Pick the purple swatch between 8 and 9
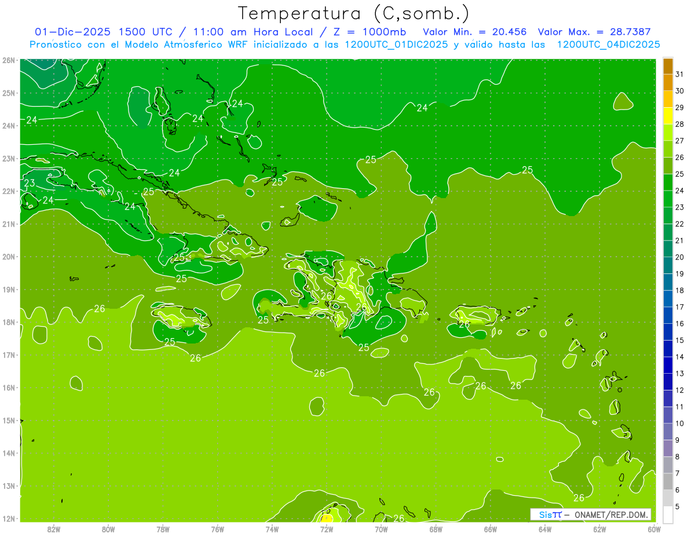This screenshot has width=695, height=537. [x=668, y=448]
